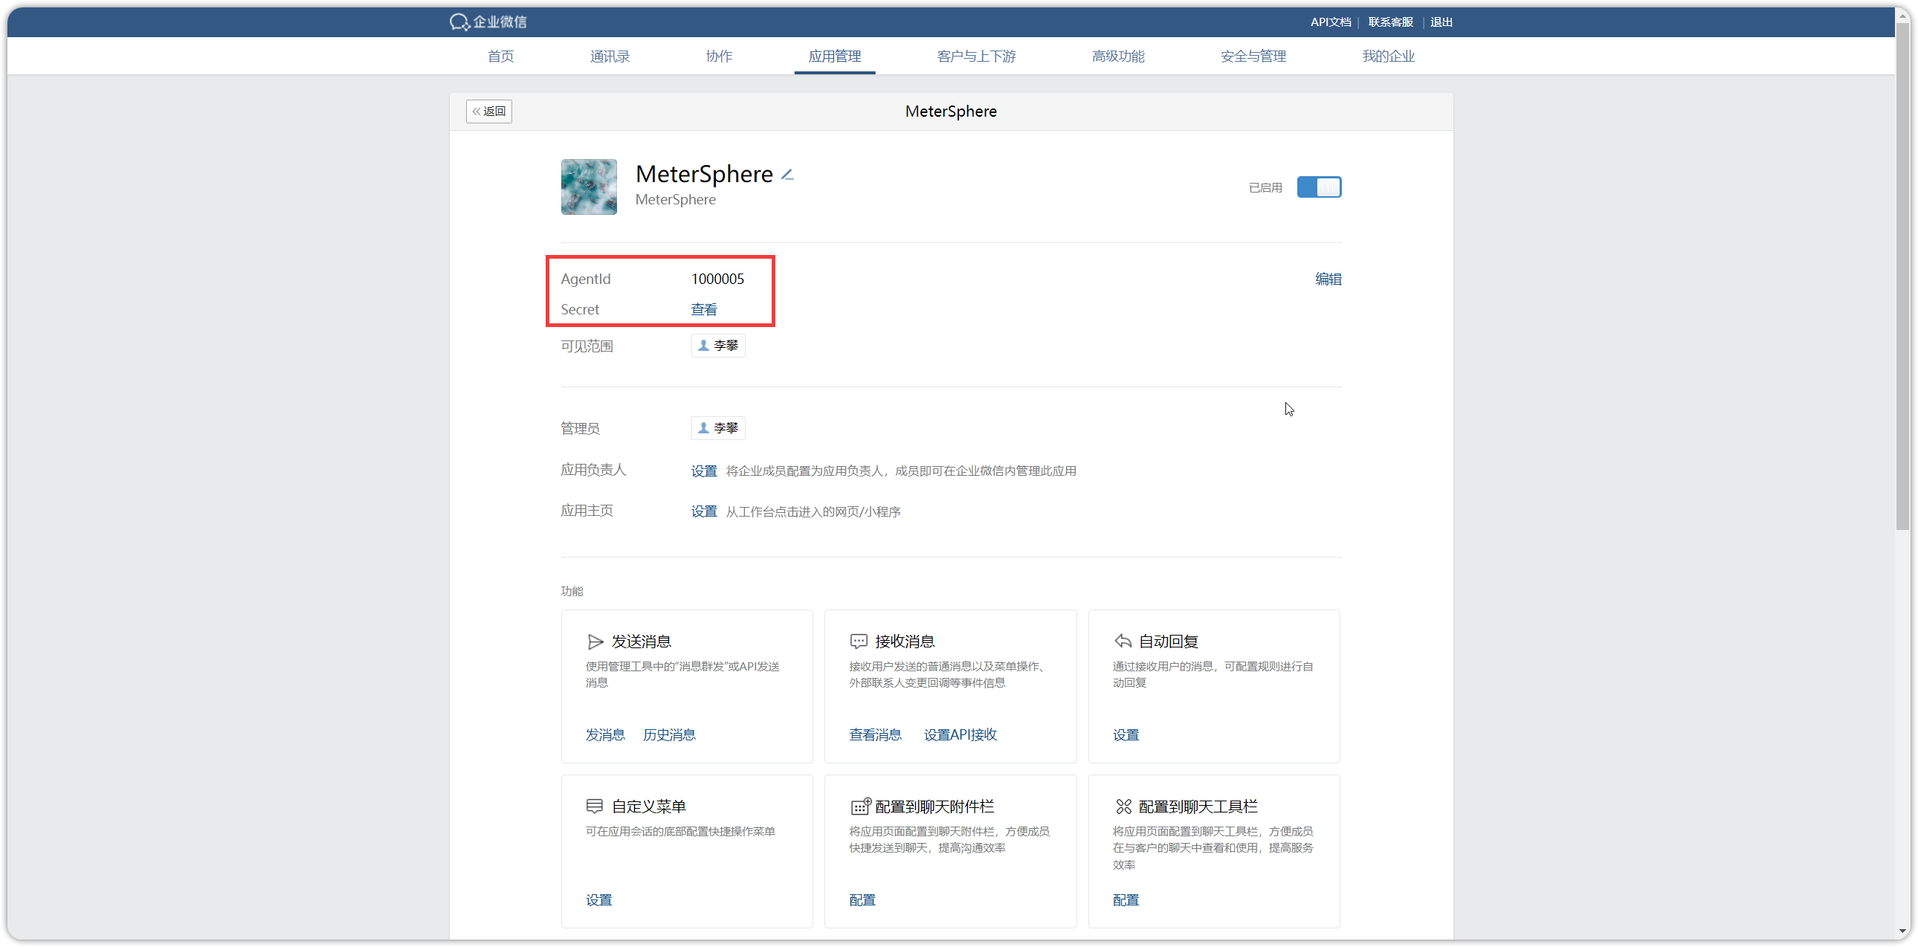The image size is (1918, 947).
Task: Click the 发消息 link
Action: (605, 735)
